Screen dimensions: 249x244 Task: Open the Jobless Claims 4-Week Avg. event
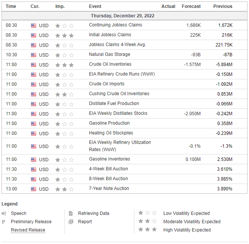(x=117, y=45)
